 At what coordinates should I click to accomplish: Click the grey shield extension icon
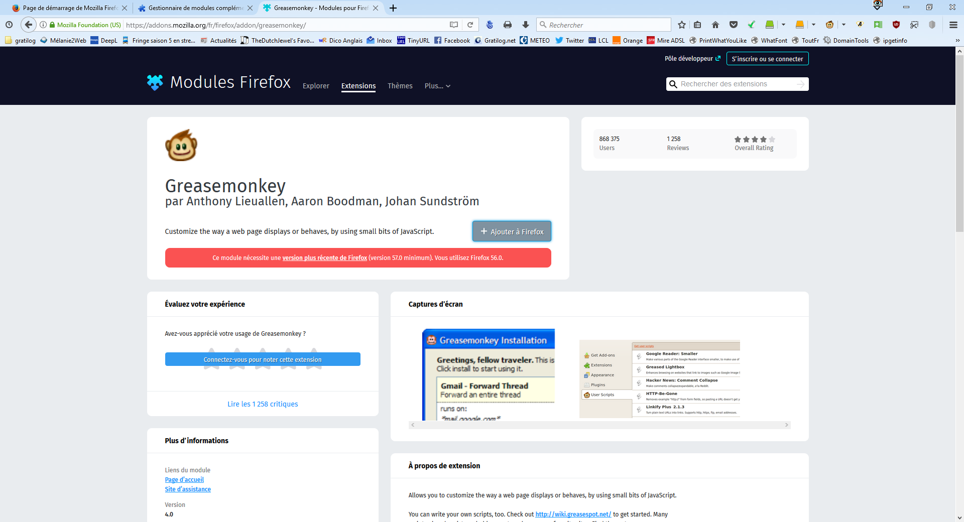click(x=932, y=25)
